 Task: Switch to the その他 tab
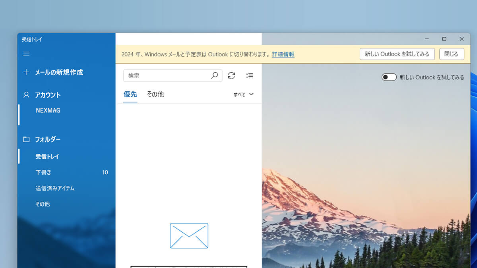click(155, 94)
